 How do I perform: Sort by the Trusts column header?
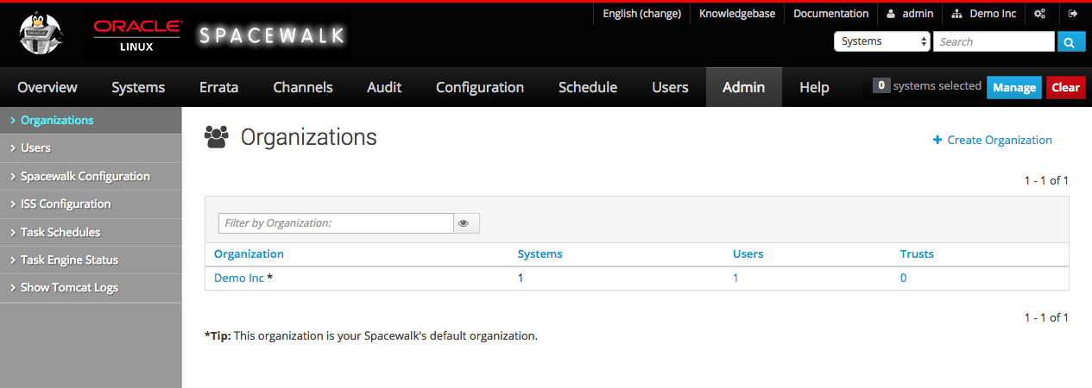coord(917,253)
